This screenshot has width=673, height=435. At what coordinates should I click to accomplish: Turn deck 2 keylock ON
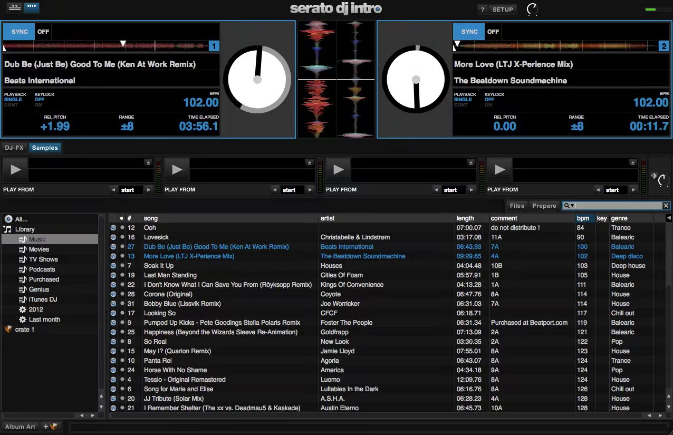click(x=488, y=105)
